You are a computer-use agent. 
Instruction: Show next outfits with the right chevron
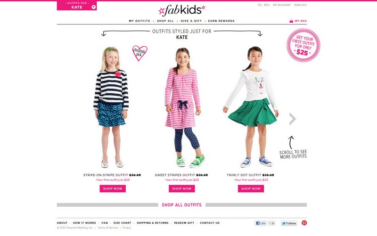pyautogui.click(x=292, y=119)
